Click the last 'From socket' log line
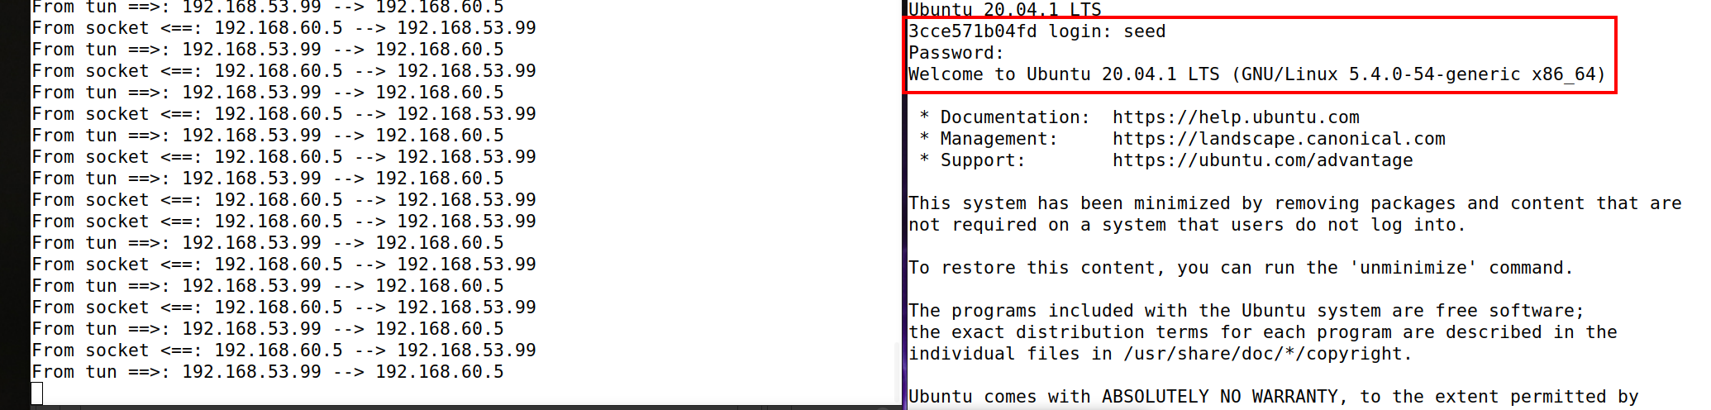 [x=284, y=350]
